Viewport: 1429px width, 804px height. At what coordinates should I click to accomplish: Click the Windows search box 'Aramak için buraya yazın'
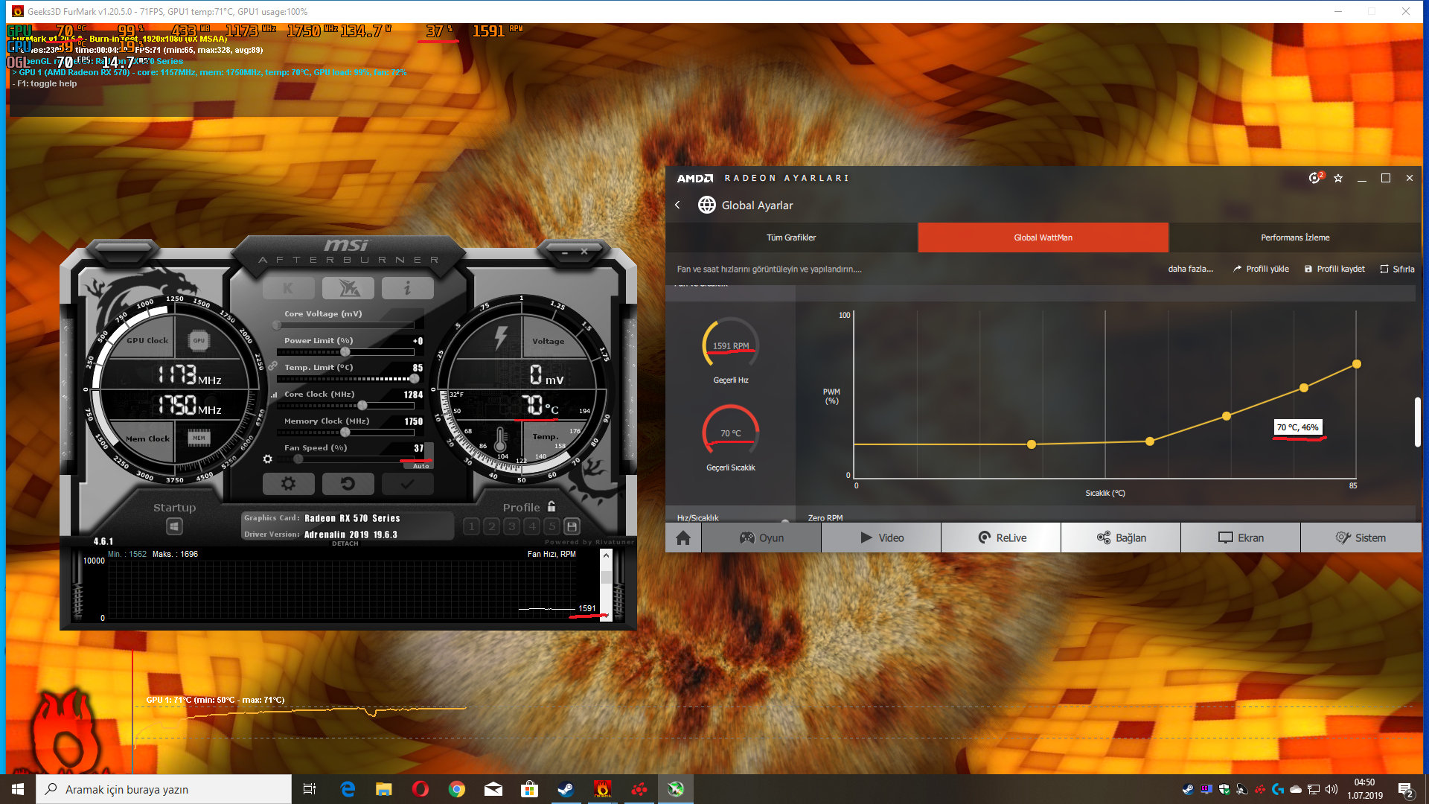pyautogui.click(x=164, y=789)
